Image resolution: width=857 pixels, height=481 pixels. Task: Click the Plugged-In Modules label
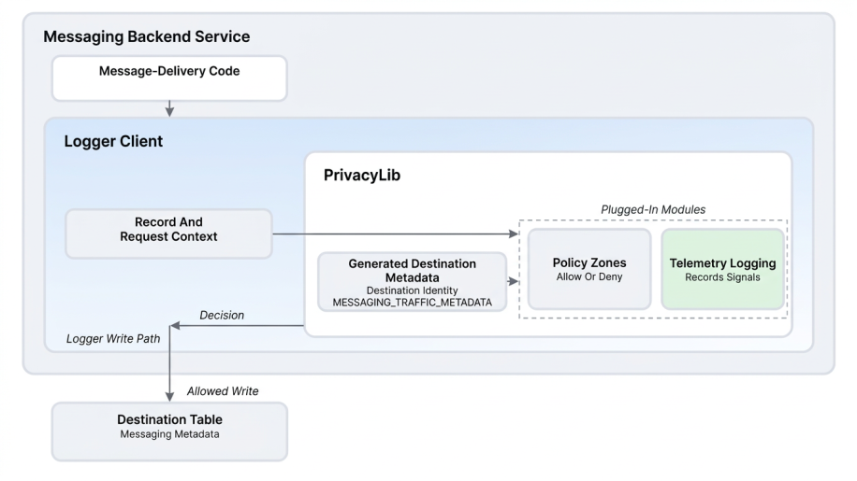coord(653,209)
